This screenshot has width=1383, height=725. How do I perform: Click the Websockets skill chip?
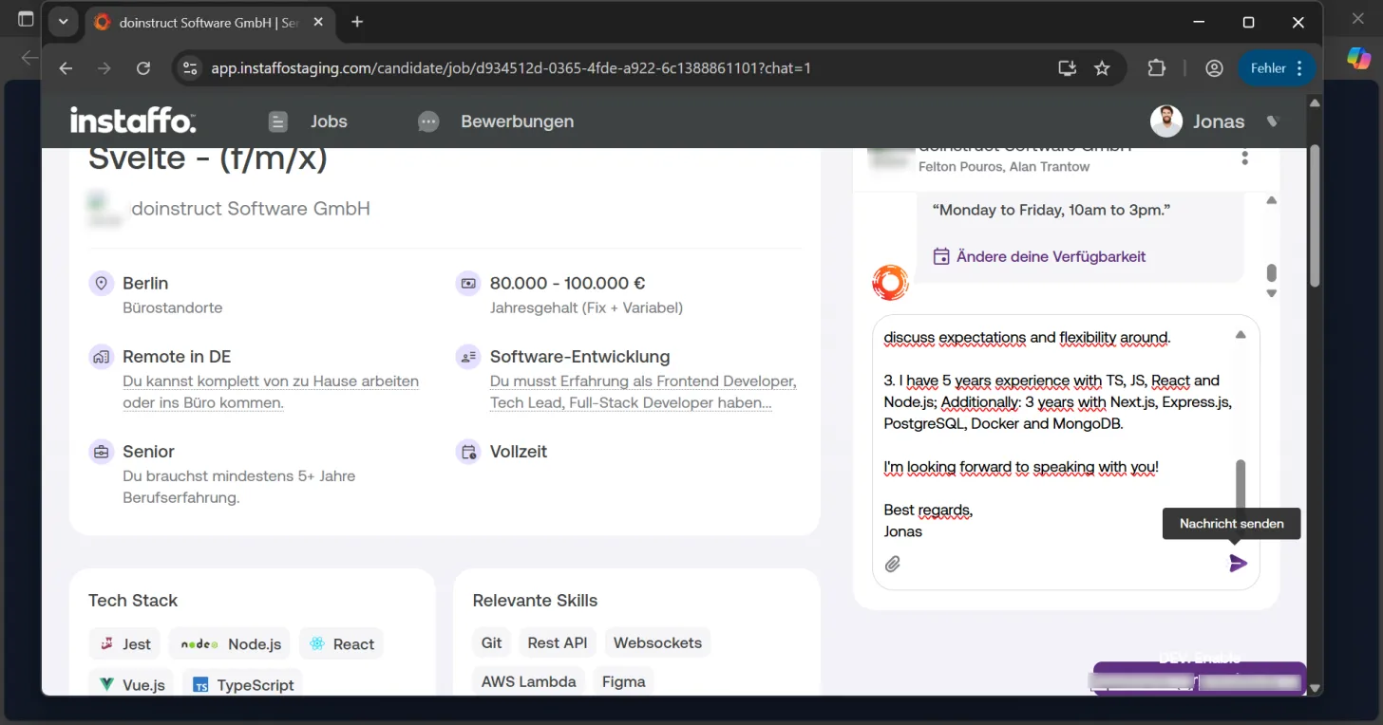coord(657,642)
